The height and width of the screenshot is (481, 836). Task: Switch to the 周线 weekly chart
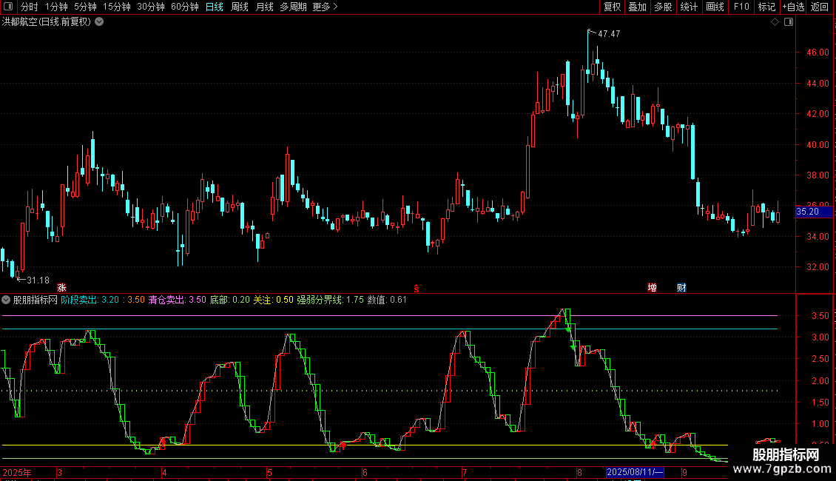tap(239, 7)
